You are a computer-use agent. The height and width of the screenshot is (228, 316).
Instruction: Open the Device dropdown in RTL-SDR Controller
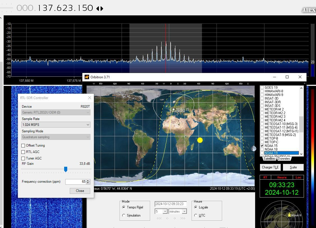[56, 112]
